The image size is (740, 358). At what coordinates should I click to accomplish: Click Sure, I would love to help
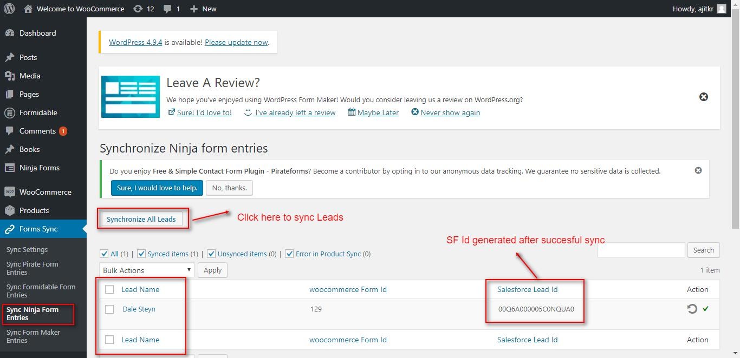coord(157,188)
